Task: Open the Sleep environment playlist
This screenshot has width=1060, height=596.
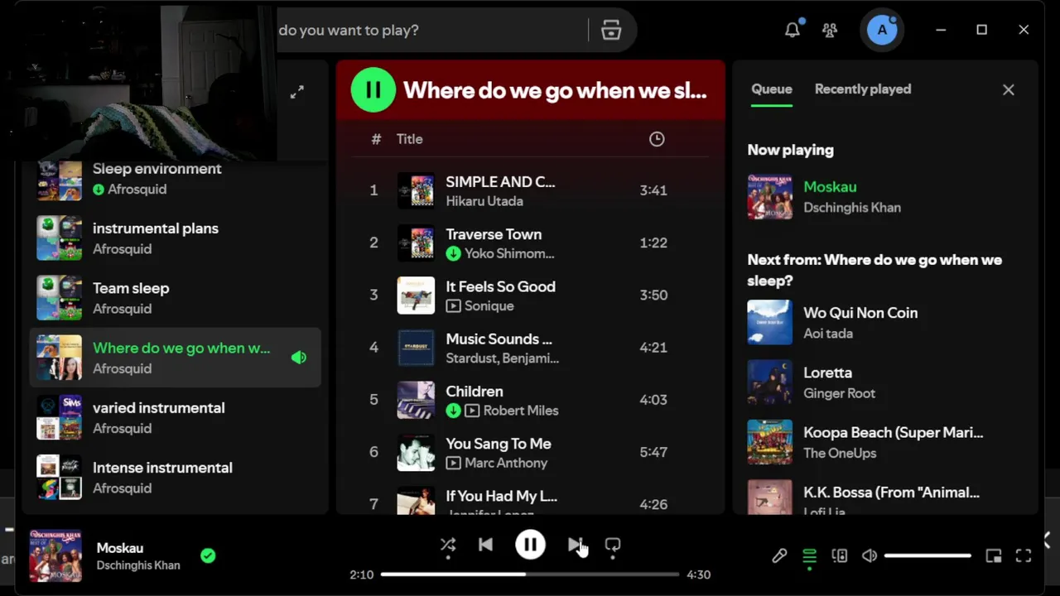Action: (175, 179)
